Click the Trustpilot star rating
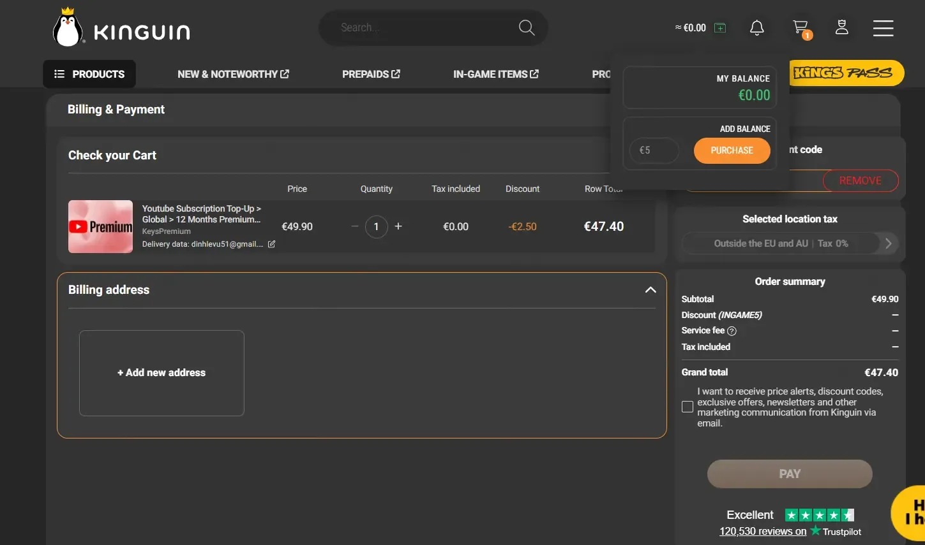The height and width of the screenshot is (545, 925). [x=820, y=515]
